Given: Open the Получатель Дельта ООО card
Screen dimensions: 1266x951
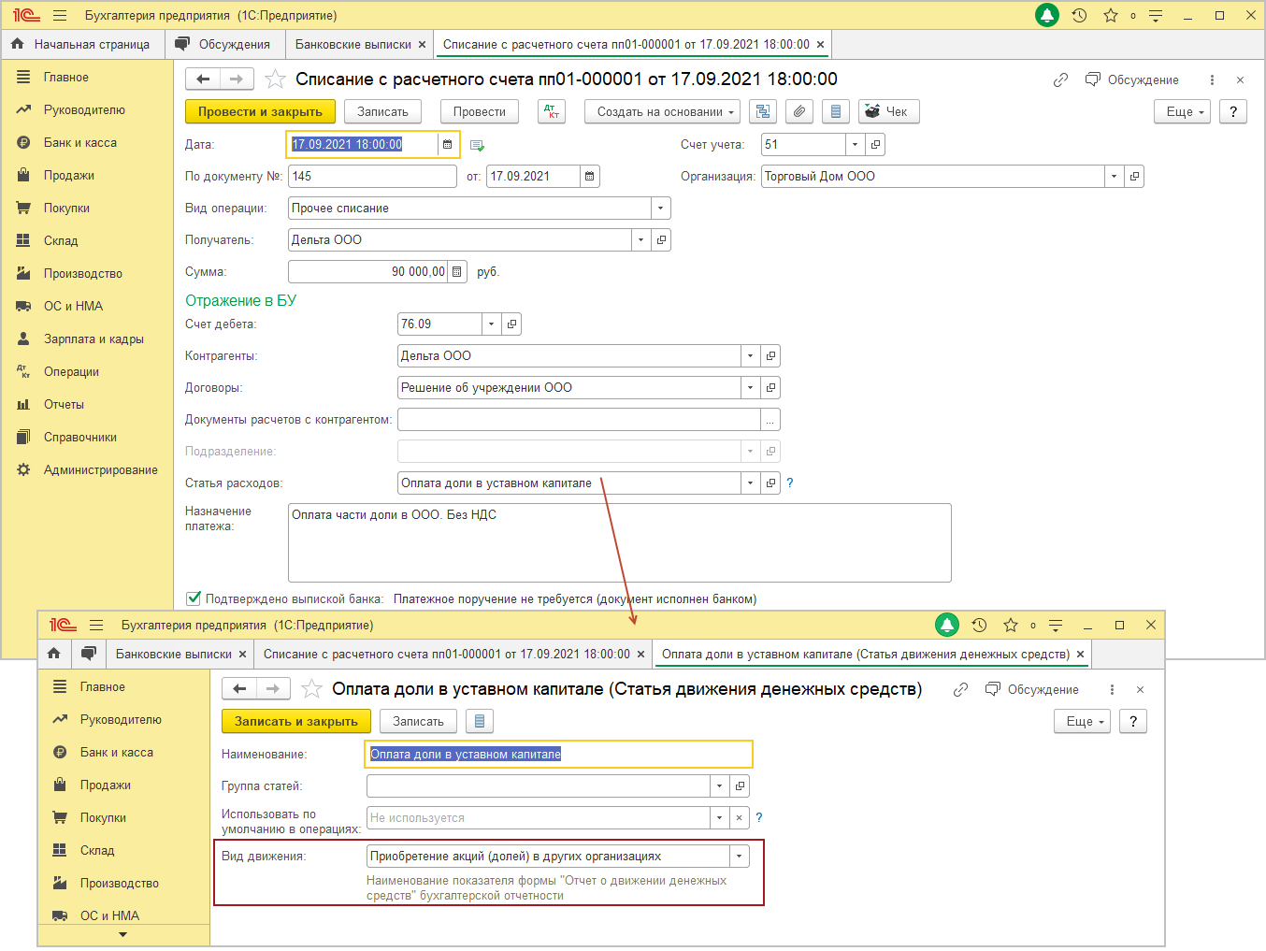Looking at the screenshot, I should click(661, 239).
